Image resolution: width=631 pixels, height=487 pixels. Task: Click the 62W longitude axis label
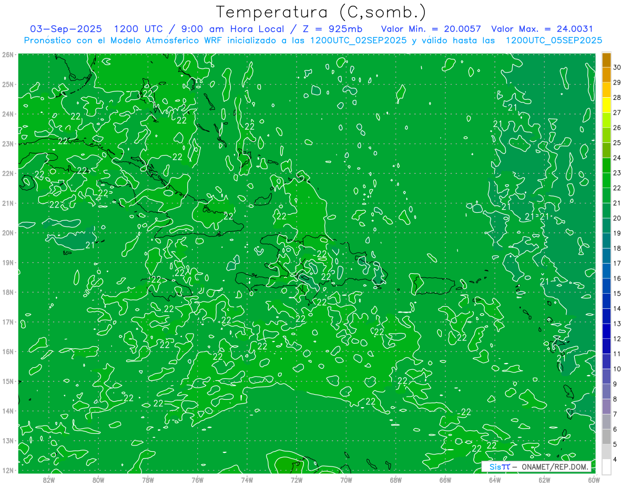tap(545, 480)
